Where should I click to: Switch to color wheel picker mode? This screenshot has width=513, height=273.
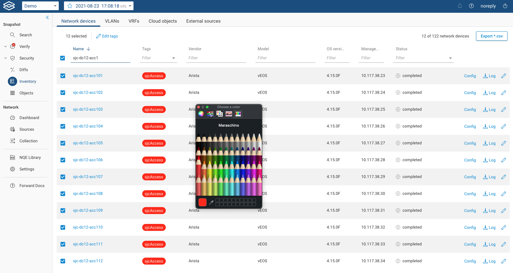click(201, 114)
